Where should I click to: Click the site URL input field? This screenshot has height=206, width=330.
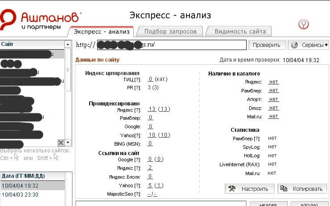coord(172,45)
